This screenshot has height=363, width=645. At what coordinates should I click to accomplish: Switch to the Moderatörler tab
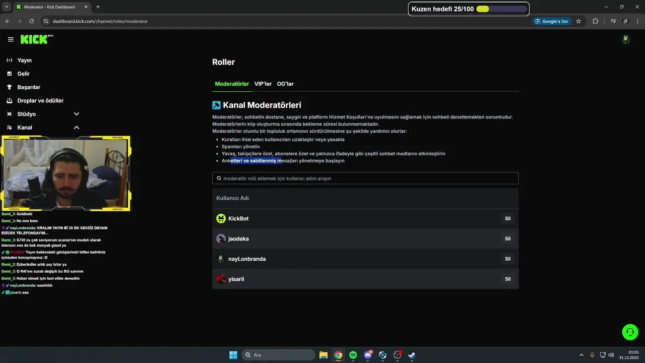[232, 84]
